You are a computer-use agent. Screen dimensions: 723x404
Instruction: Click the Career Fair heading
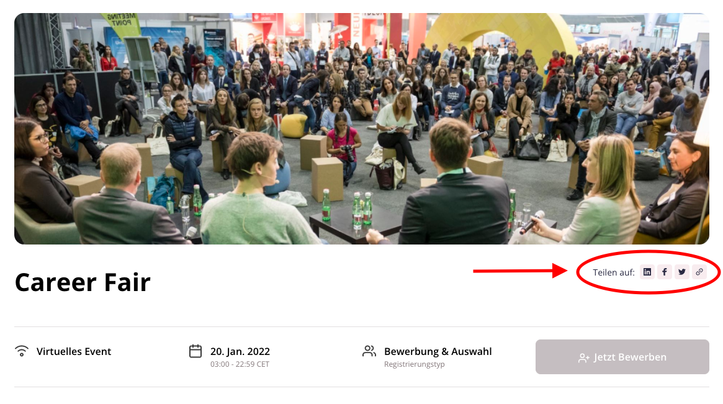(83, 282)
